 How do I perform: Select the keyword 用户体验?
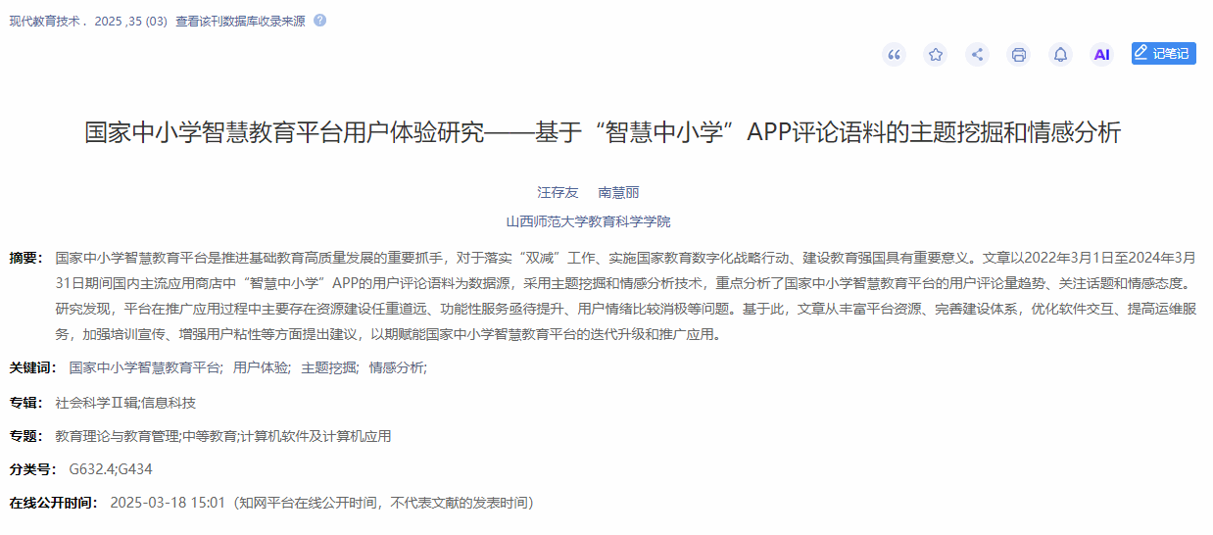click(261, 368)
